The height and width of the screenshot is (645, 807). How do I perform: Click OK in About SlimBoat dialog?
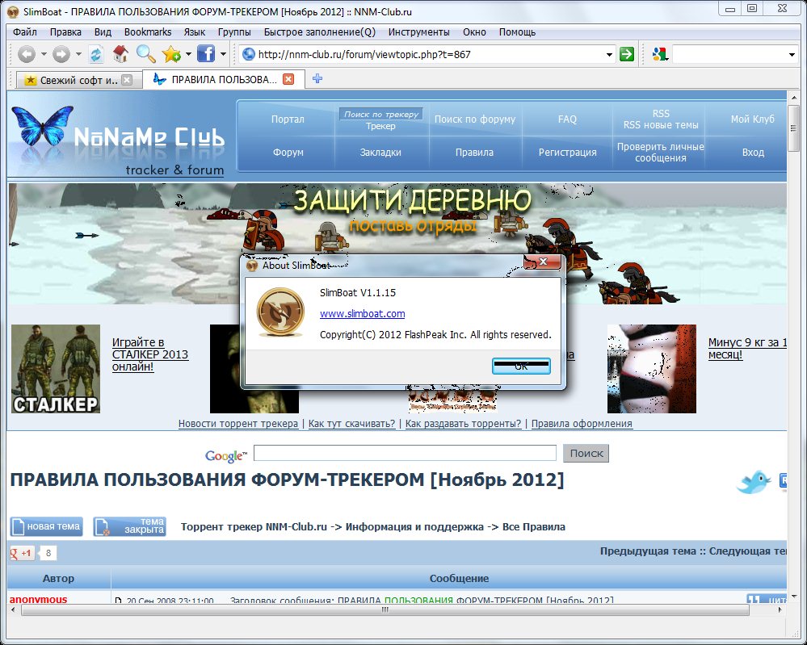[x=521, y=366]
